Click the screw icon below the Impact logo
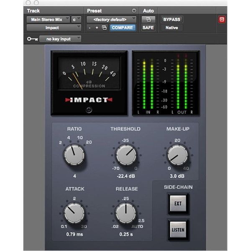 point(89,110)
